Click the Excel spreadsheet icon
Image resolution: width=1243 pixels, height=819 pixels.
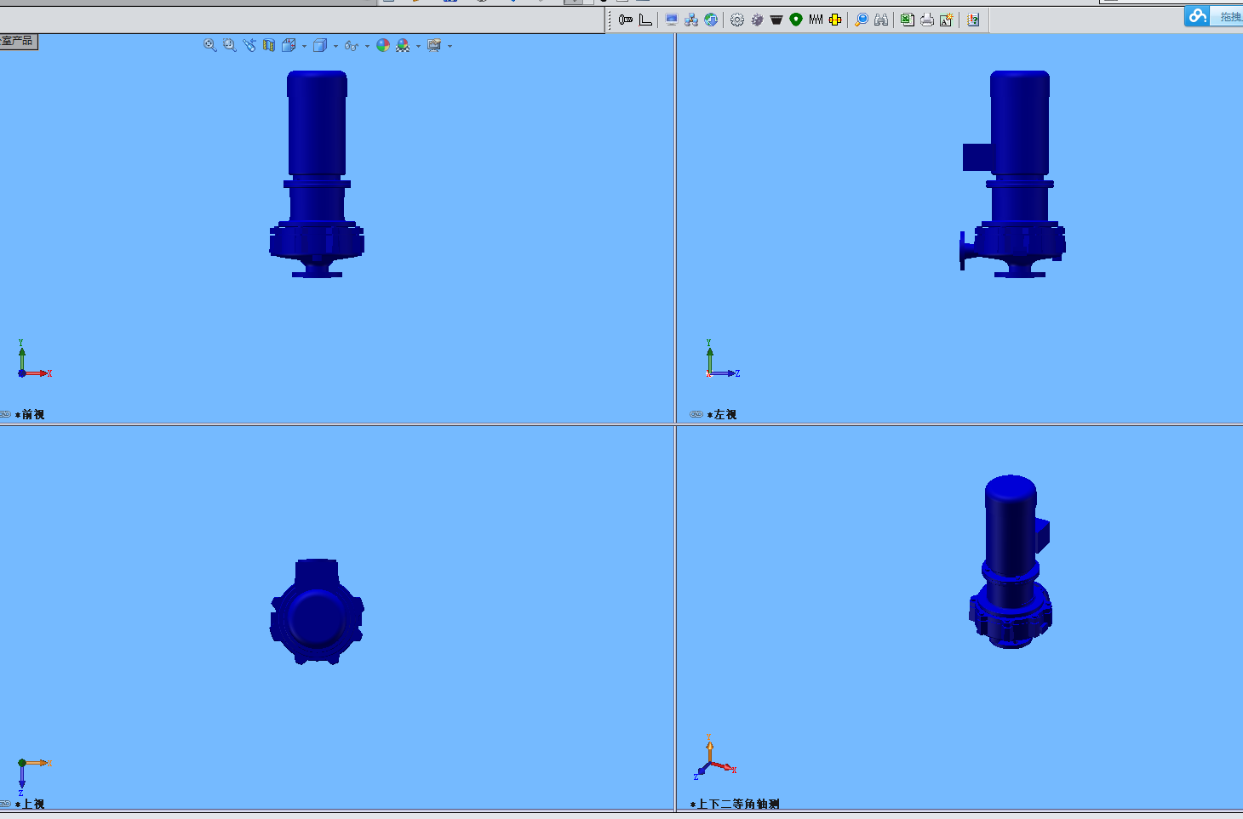click(908, 20)
